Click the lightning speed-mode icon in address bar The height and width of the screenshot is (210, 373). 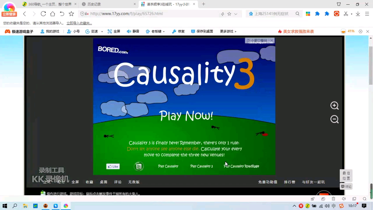223,14
